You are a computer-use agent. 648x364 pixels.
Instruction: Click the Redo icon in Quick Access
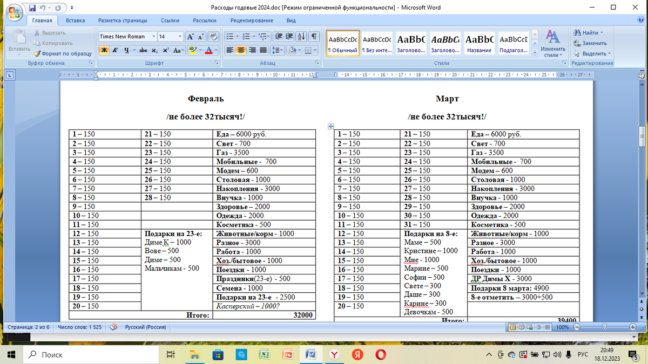[x=57, y=8]
